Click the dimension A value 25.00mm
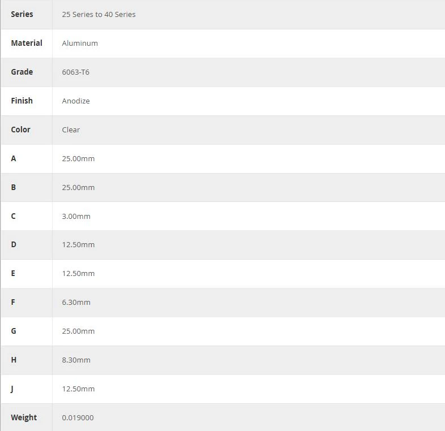 pyautogui.click(x=78, y=159)
